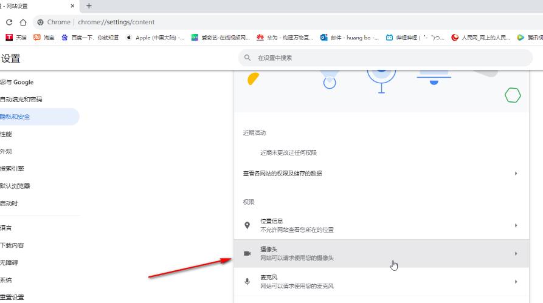Viewport: 543px width, 303px height.
Task: Open 您与 Google settings section
Action: pyautogui.click(x=17, y=82)
